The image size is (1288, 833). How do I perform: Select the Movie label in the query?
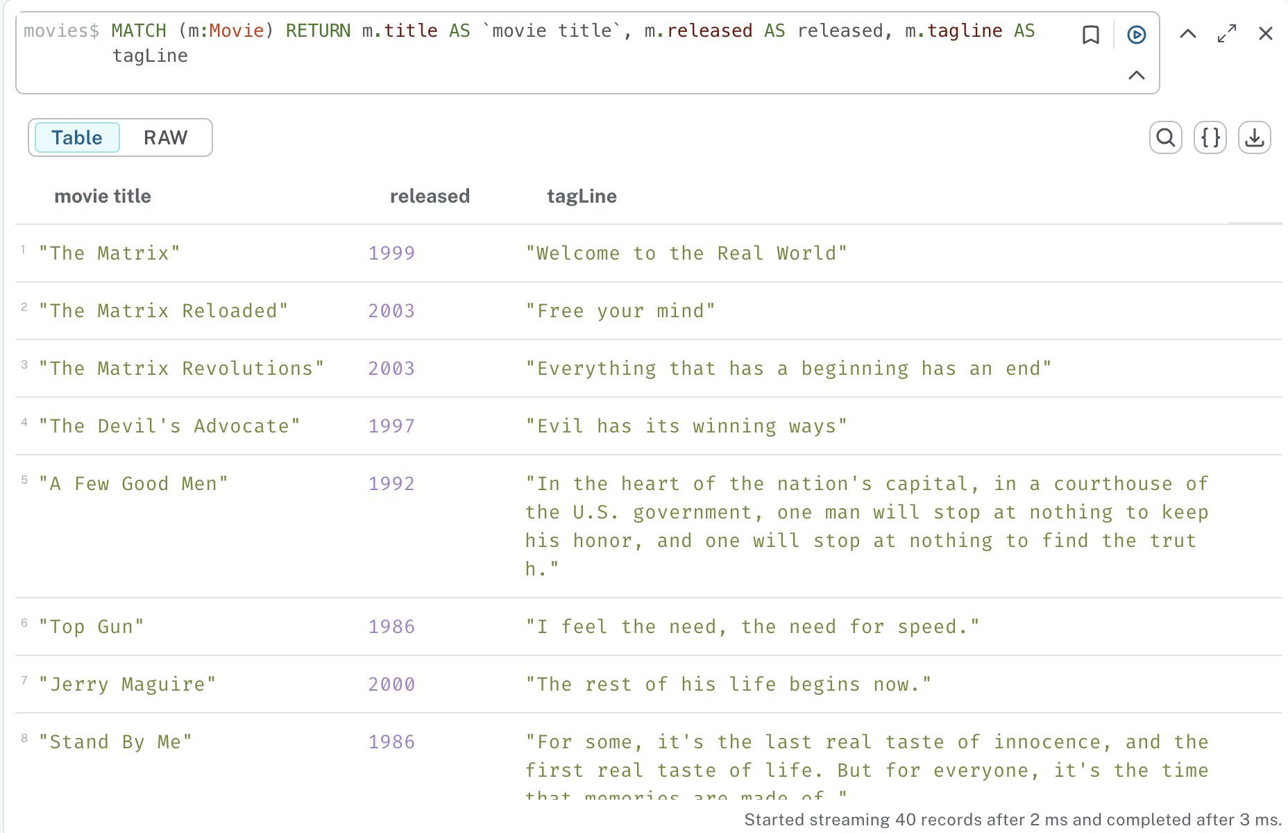coord(237,31)
